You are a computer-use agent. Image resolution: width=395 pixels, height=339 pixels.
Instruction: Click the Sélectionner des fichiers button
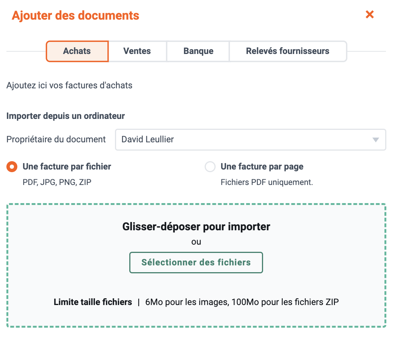point(196,263)
